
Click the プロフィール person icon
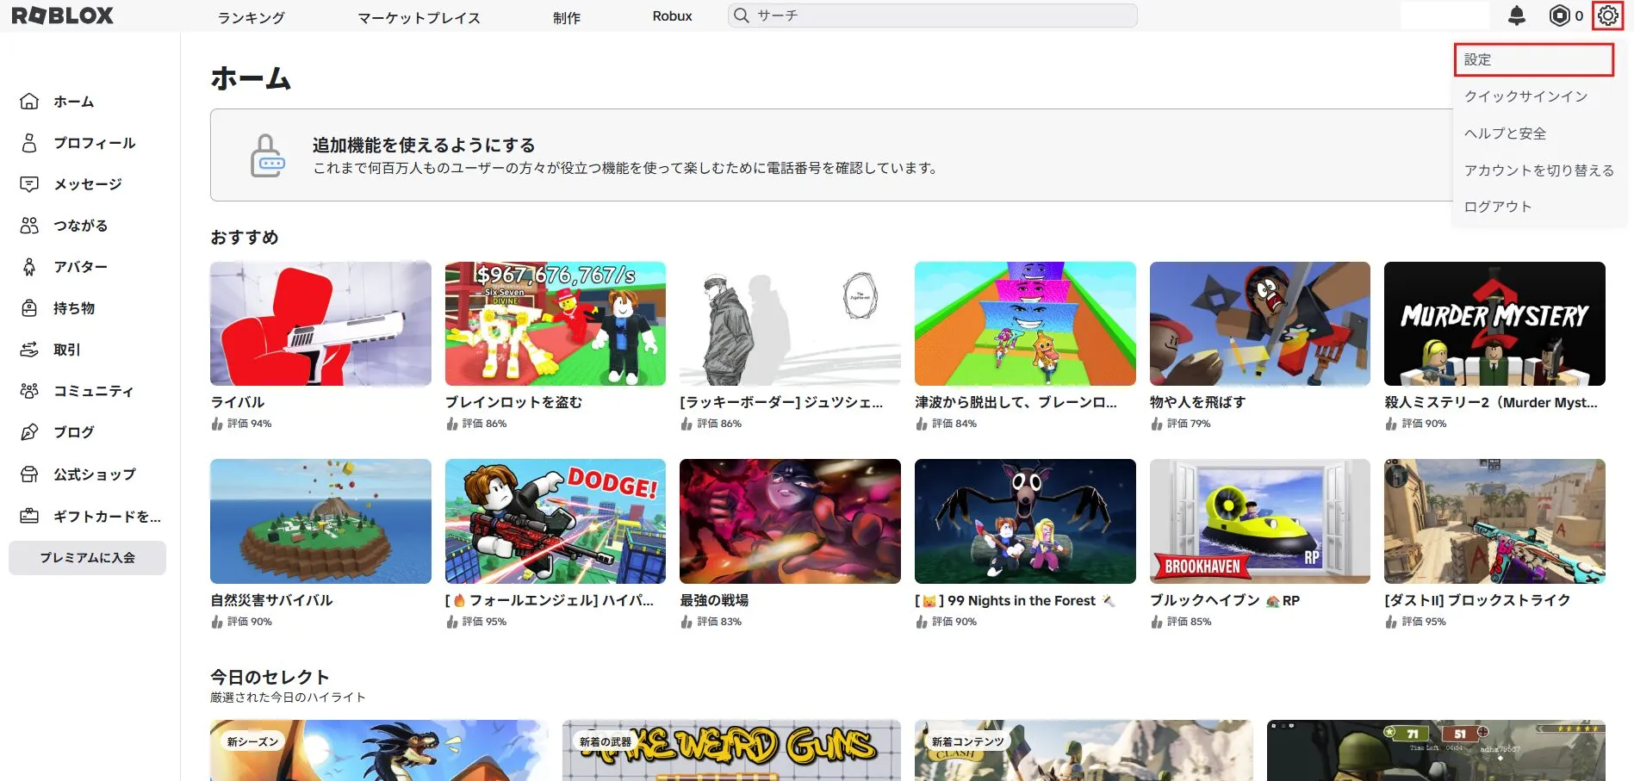pyautogui.click(x=29, y=143)
